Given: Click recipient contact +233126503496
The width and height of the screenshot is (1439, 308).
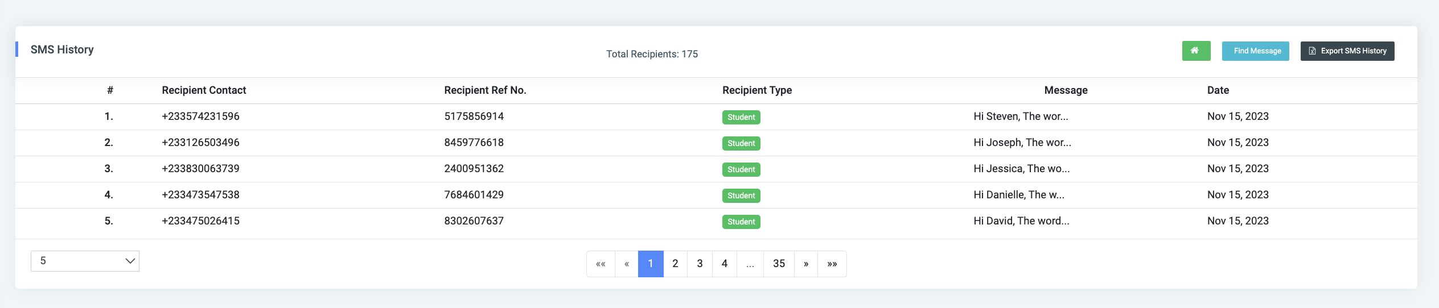Looking at the screenshot, I should pos(200,143).
